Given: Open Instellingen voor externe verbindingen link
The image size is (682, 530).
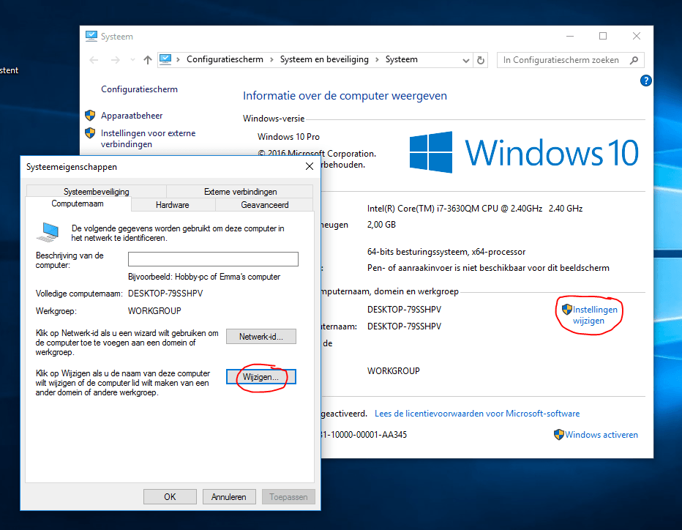Looking at the screenshot, I should [149, 138].
